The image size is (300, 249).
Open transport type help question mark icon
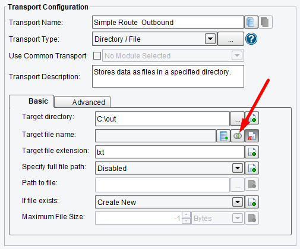tap(251, 39)
